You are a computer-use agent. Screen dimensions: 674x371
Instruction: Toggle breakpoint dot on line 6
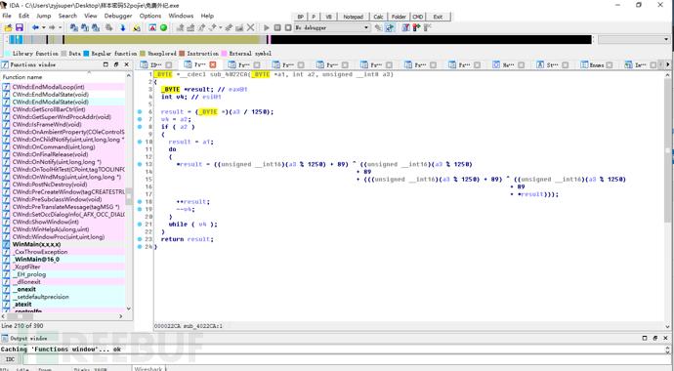[140, 111]
